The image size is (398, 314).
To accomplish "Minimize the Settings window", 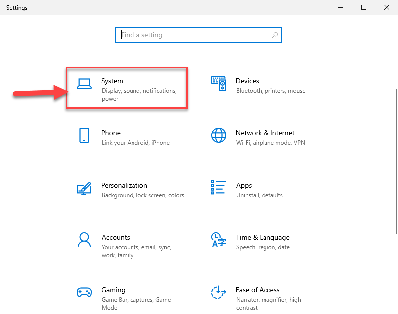I will [341, 7].
